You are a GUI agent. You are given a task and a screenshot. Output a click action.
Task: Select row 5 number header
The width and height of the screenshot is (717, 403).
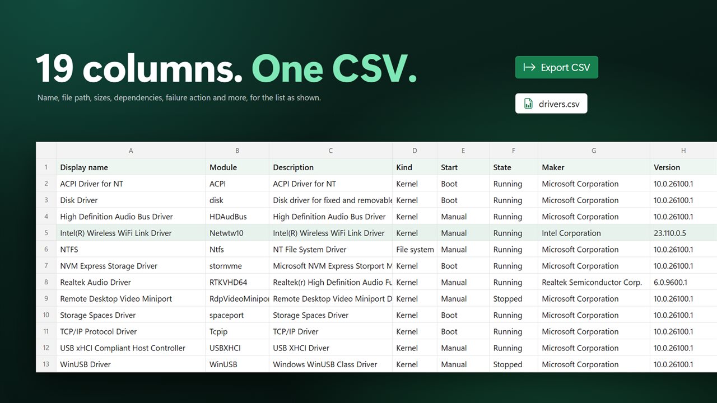(x=46, y=233)
